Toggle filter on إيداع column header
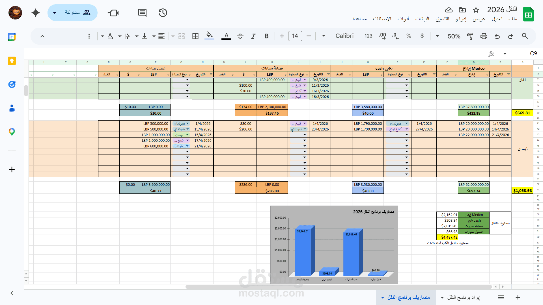This screenshot has height=305, width=543. click(x=487, y=75)
